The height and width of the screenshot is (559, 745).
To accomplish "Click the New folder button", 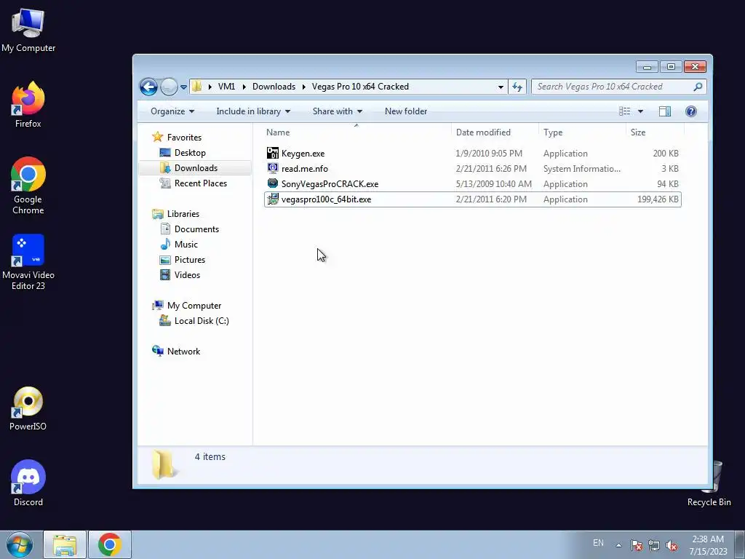I will point(406,111).
